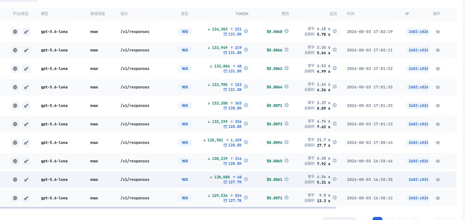Click the 延迟 column header
Viewport: 465px width, 220px height.
[333, 14]
